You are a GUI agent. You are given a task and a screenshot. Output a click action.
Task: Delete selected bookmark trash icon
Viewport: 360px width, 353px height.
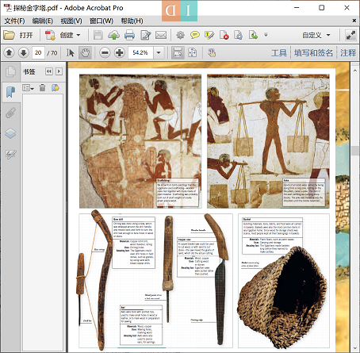tap(42, 88)
